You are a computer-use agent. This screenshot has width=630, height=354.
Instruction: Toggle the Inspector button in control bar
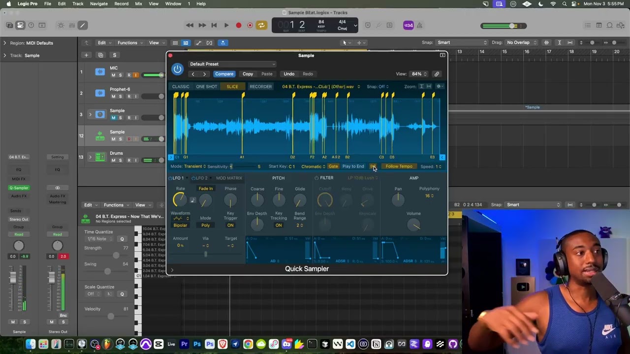point(20,26)
